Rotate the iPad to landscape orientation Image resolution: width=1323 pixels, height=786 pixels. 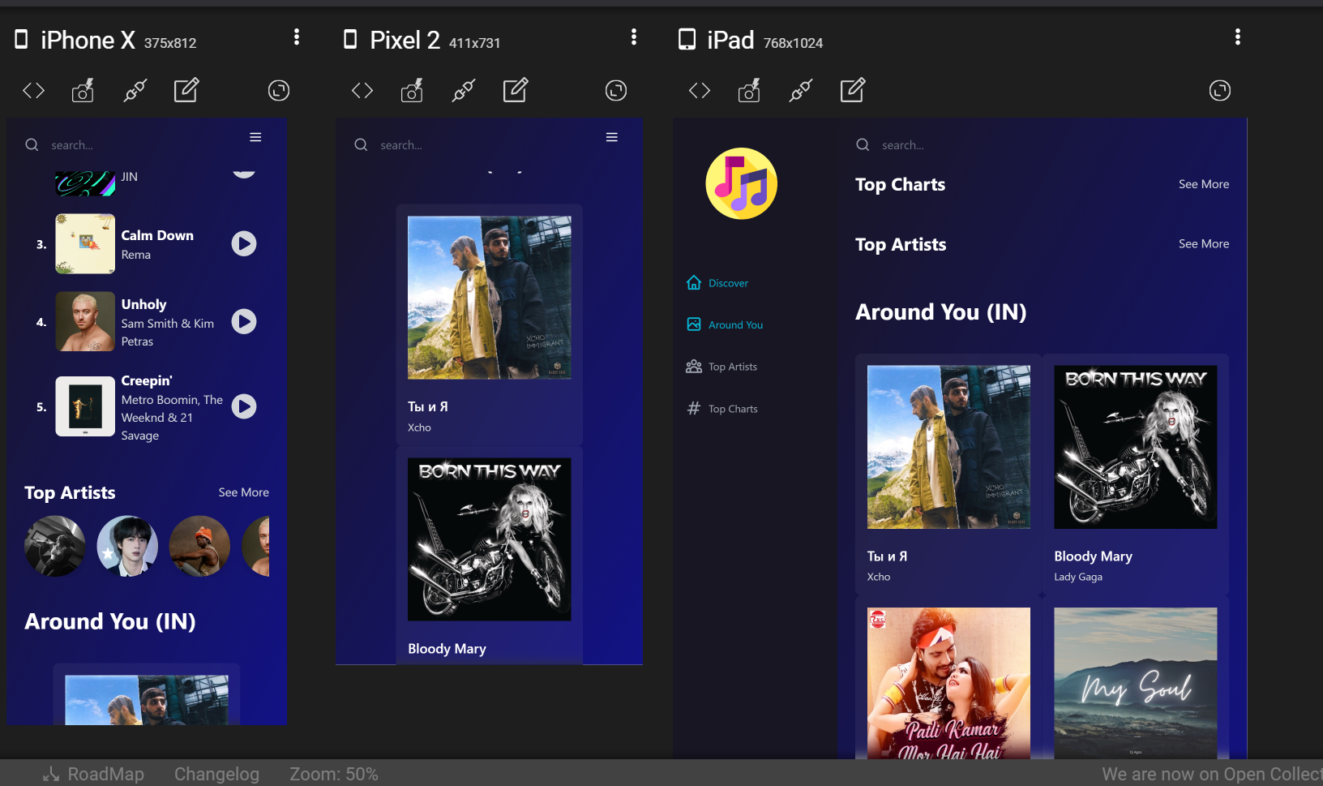(1219, 90)
